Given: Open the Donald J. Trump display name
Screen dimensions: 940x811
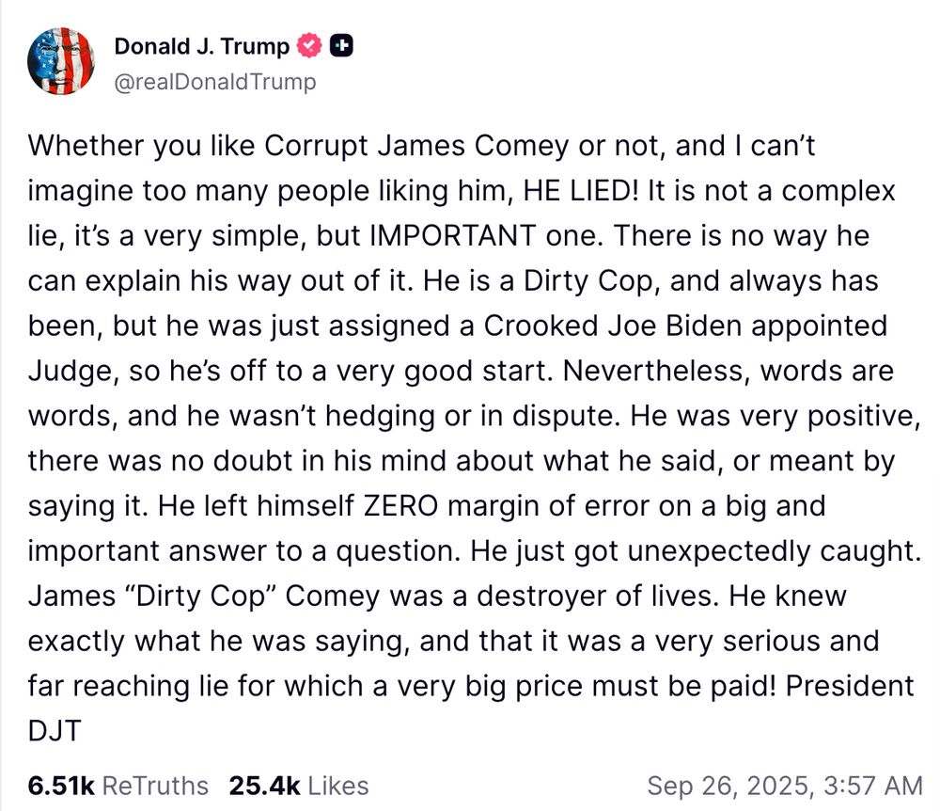Looking at the screenshot, I should [201, 46].
